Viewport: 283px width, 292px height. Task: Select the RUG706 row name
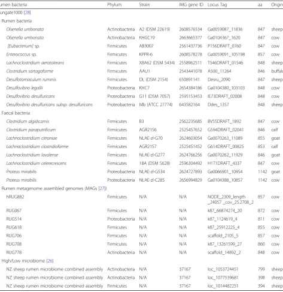pyautogui.click(x=14, y=236)
